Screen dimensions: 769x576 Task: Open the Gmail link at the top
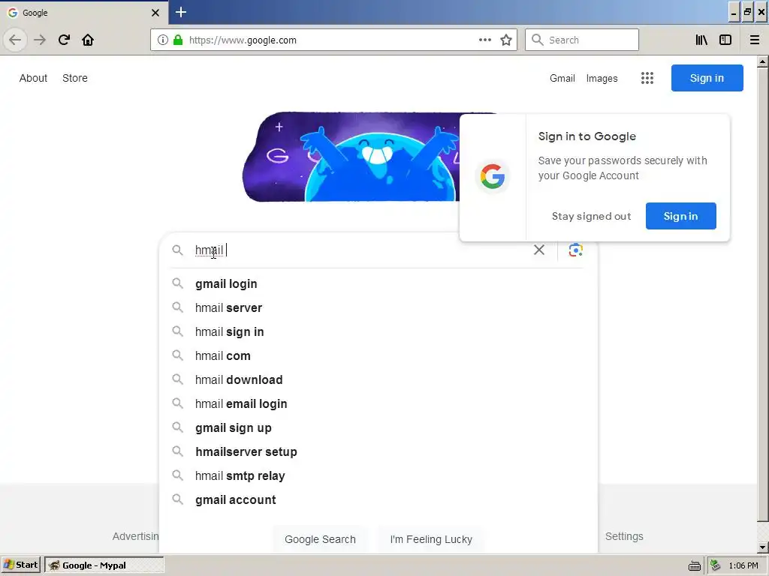[562, 78]
